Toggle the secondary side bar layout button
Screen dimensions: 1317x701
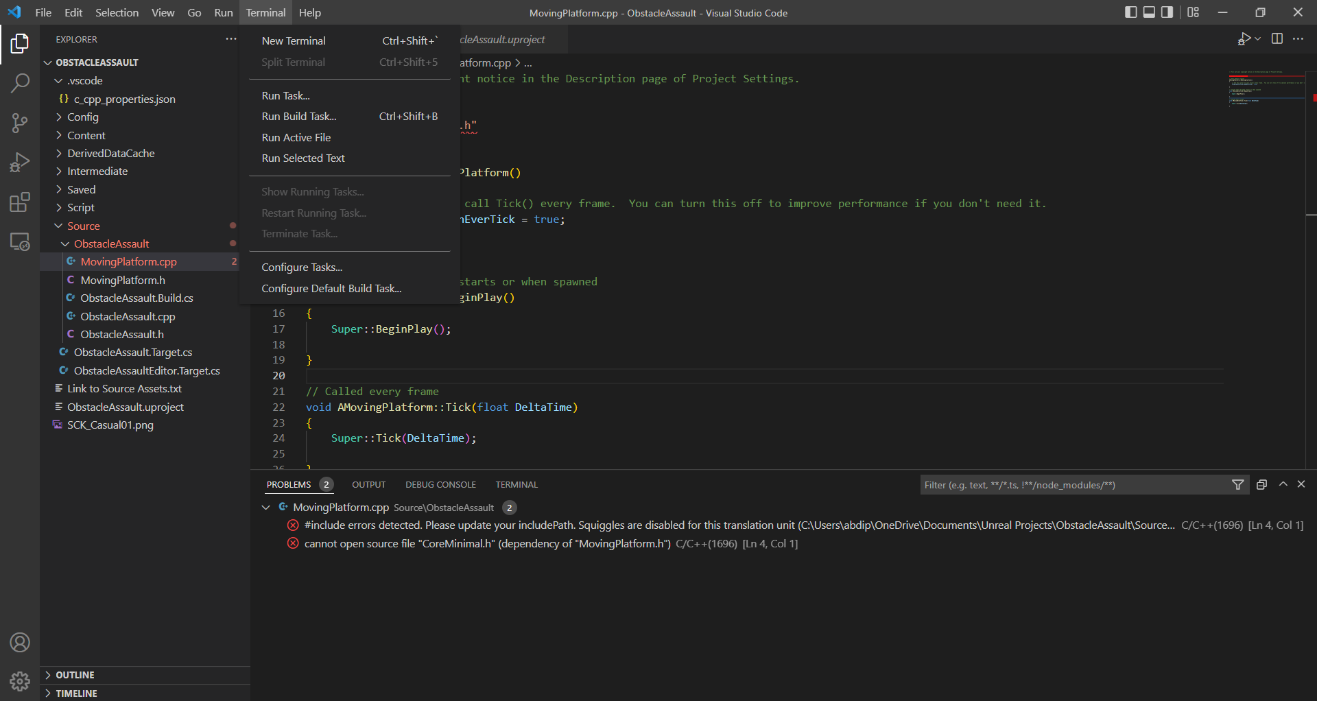[x=1167, y=12]
